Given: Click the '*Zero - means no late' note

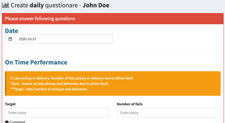Looking at the screenshot, I should click(x=59, y=84).
